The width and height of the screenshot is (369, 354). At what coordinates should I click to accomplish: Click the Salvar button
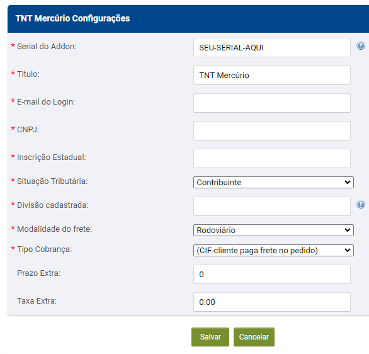tap(210, 337)
